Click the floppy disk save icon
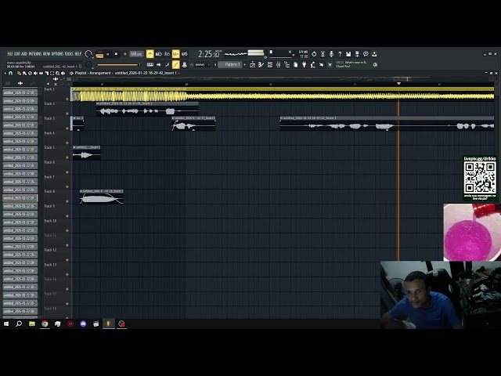Image resolution: width=501 pixels, height=376 pixels. [x=348, y=54]
